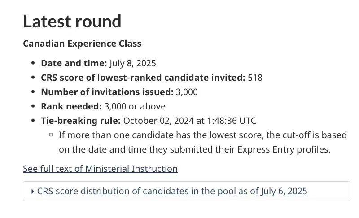Open the CRS score distribution of candidates panel
Viewport: 359px width, 218px height.
click(172, 192)
